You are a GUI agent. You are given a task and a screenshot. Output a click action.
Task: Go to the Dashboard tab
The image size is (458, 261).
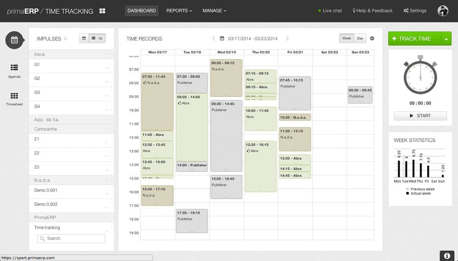142,10
